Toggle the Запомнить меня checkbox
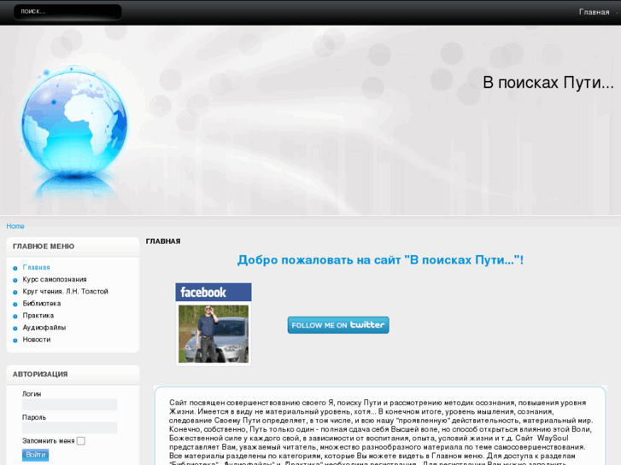 (x=81, y=441)
